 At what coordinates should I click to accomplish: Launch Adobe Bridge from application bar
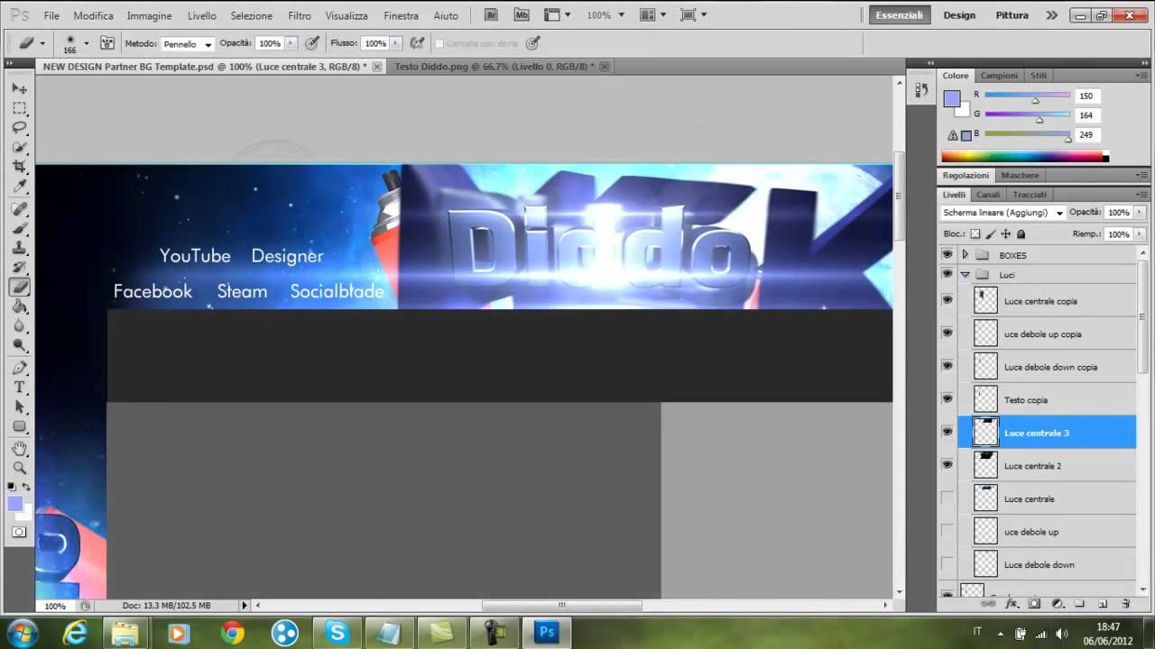coord(490,15)
